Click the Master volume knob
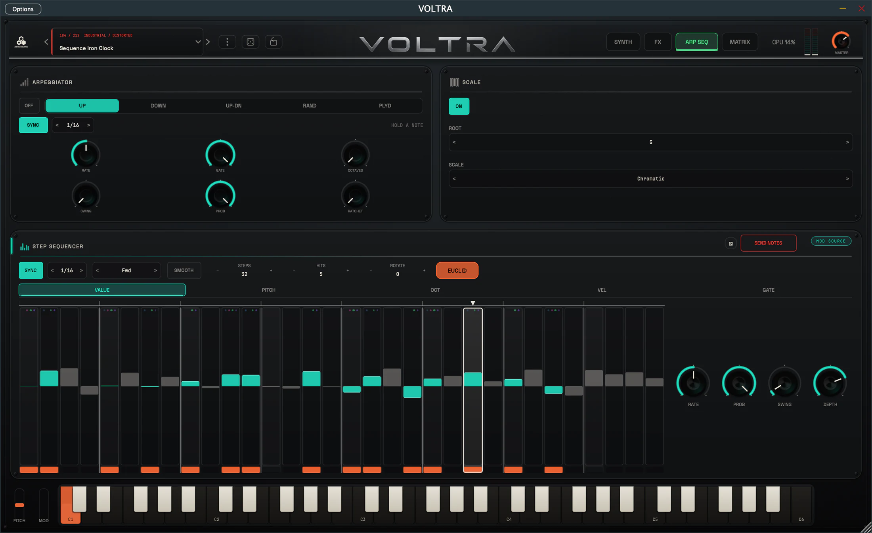 [841, 40]
